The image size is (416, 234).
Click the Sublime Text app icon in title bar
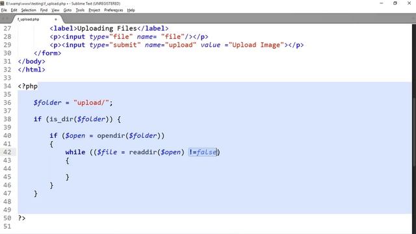tap(3, 3)
